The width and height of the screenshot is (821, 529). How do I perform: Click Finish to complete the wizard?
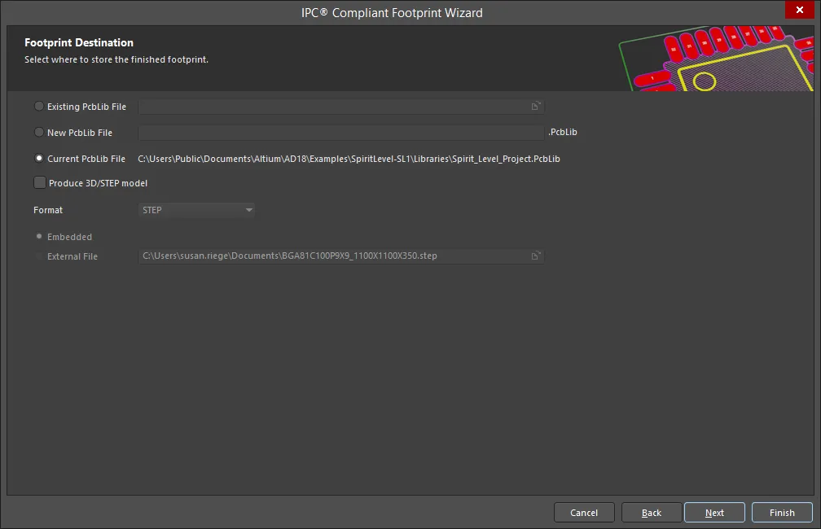(782, 513)
